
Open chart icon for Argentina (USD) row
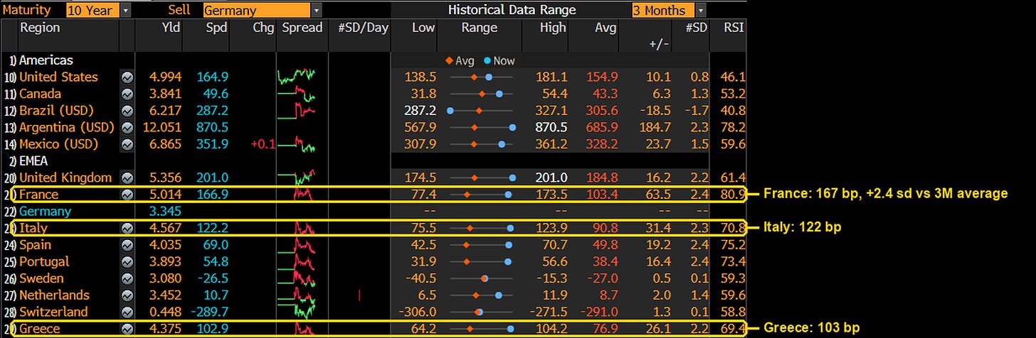click(x=127, y=128)
